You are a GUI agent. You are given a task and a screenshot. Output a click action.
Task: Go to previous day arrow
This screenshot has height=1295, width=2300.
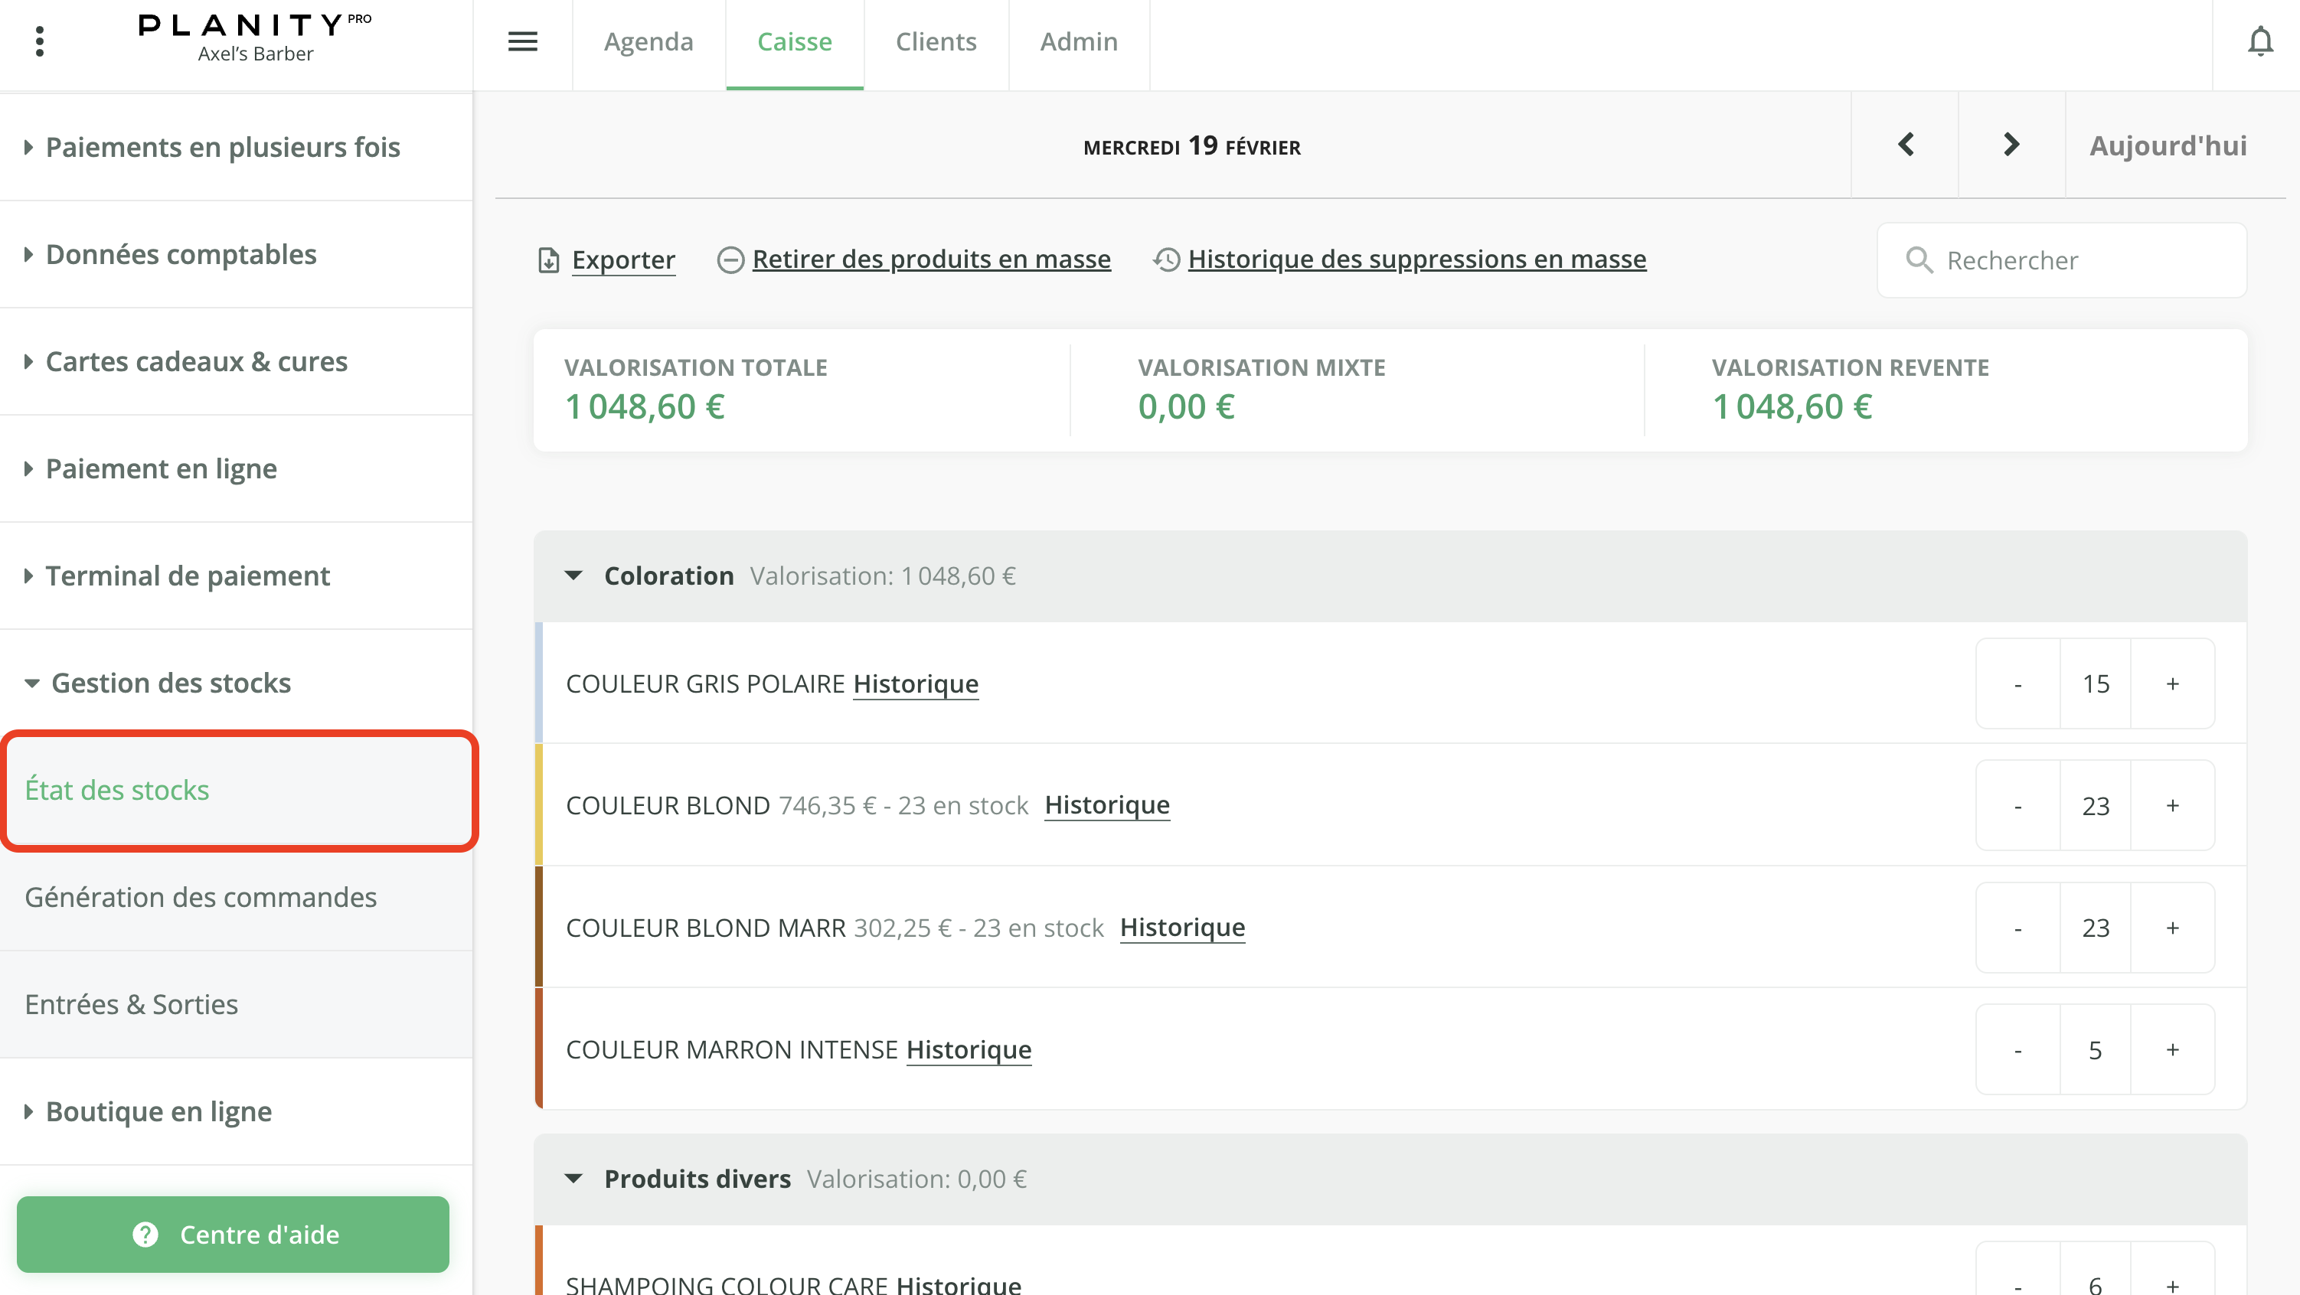tap(1906, 145)
